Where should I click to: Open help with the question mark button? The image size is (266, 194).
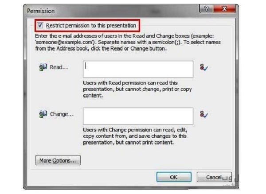206,9
